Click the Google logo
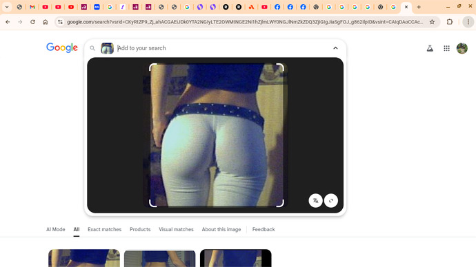This screenshot has height=267, width=476. coord(62,47)
